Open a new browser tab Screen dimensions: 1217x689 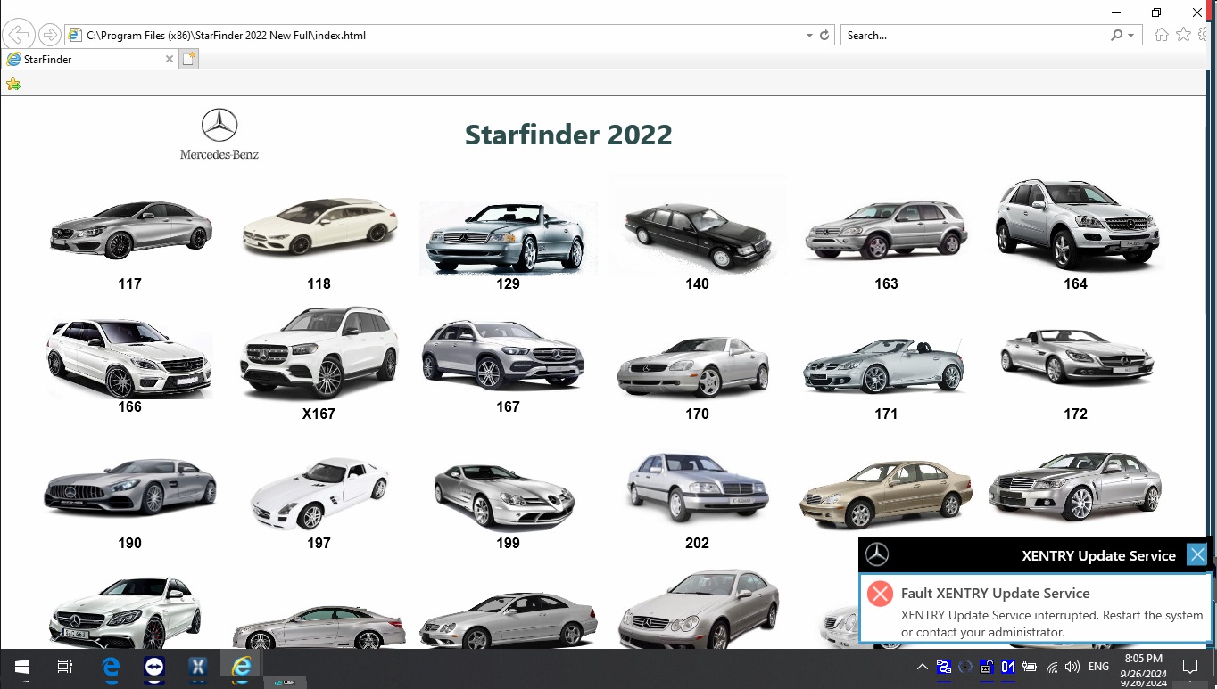(x=188, y=59)
